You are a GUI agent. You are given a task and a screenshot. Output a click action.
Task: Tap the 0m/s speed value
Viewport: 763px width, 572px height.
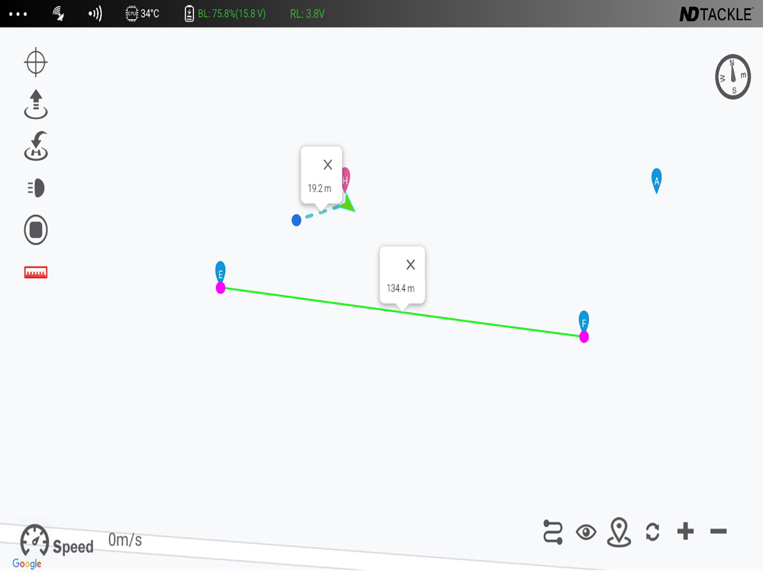[x=125, y=540]
